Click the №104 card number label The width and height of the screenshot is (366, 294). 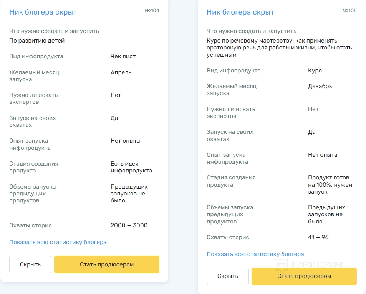[x=152, y=11]
